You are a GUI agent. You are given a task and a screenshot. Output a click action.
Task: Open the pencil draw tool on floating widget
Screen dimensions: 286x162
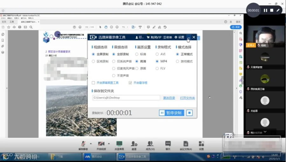point(278,11)
